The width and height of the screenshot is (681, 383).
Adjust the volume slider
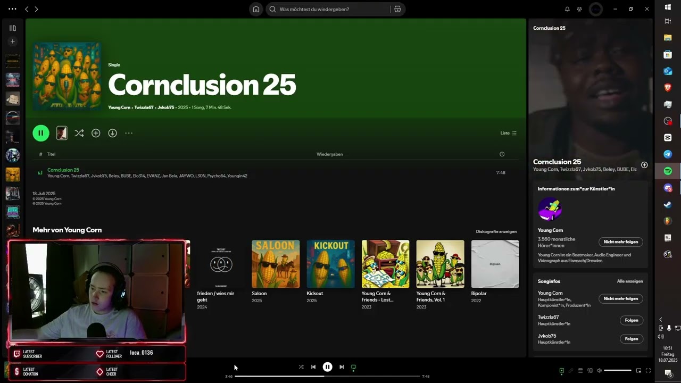point(618,371)
